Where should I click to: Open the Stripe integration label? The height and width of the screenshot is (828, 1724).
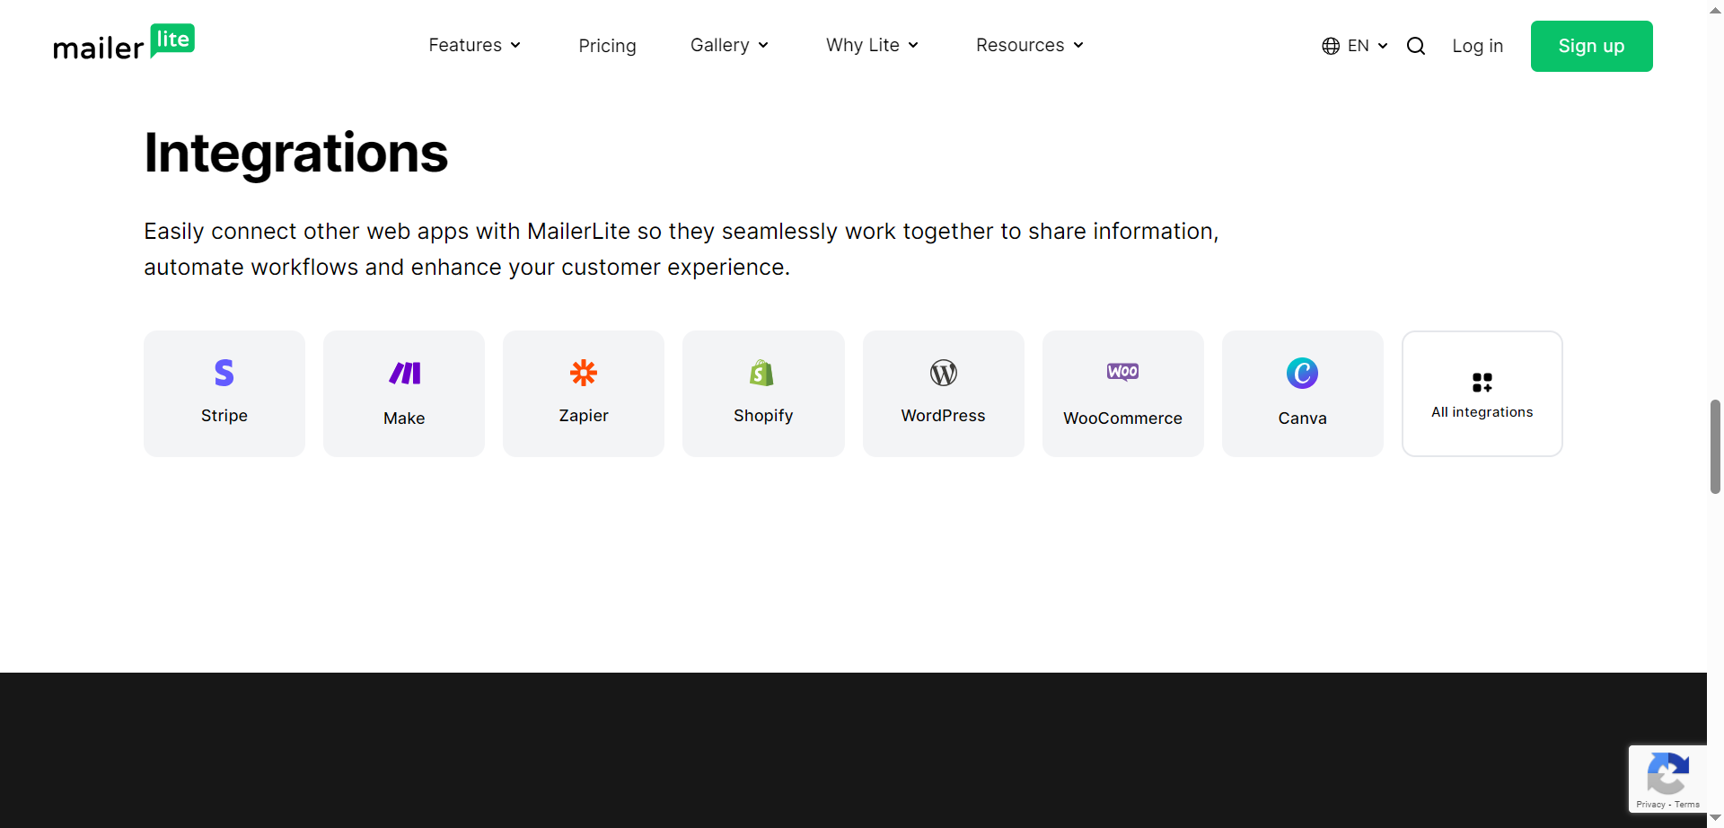click(x=224, y=416)
